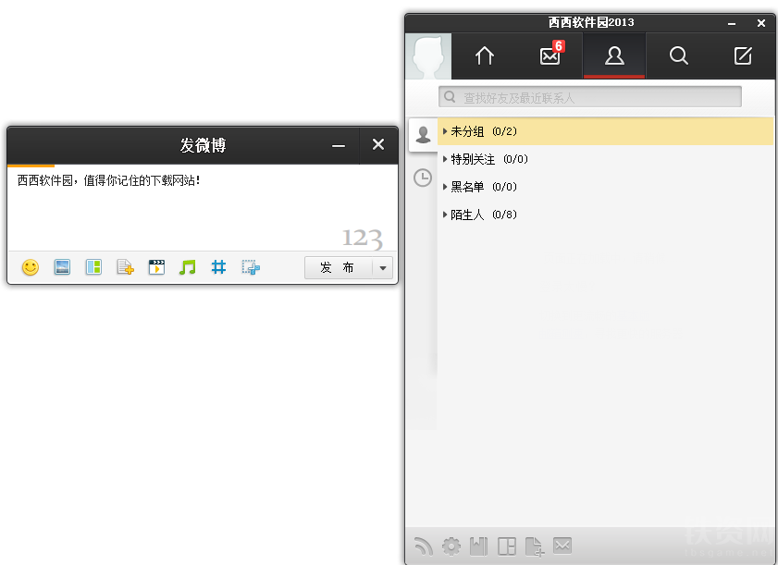The height and width of the screenshot is (565, 778).
Task: Click the long text document icon
Action: coord(125,267)
